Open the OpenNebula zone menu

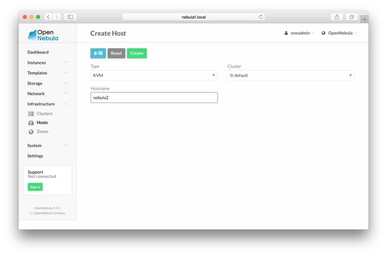pos(340,33)
